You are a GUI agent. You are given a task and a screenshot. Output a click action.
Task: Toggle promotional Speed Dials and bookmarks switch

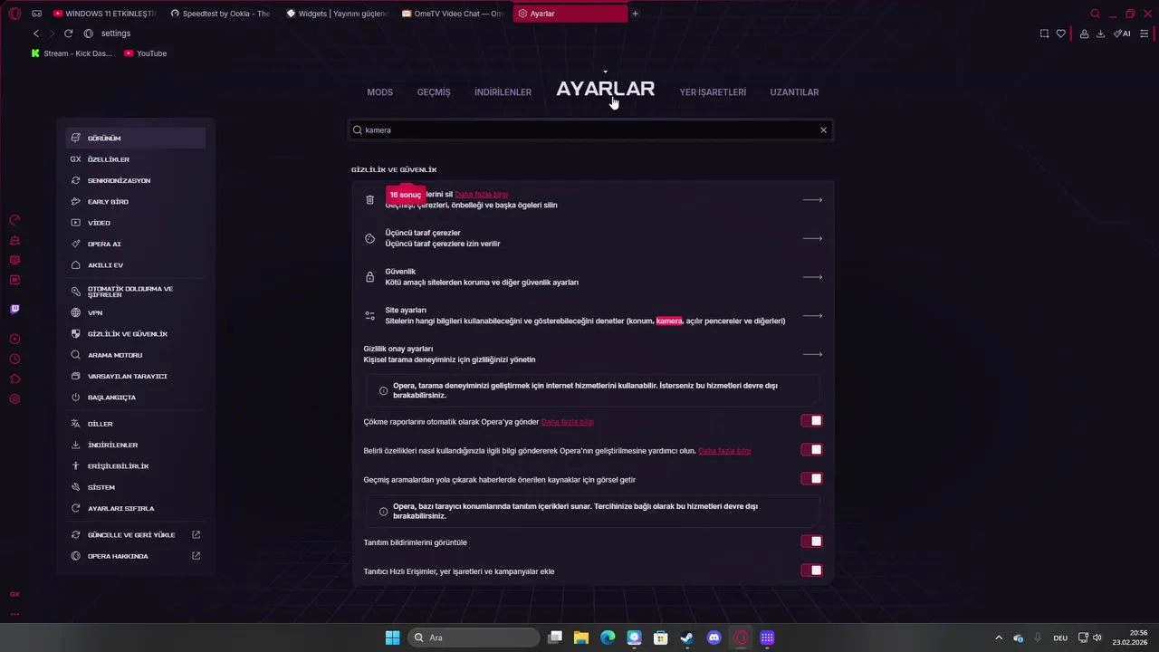[811, 570]
